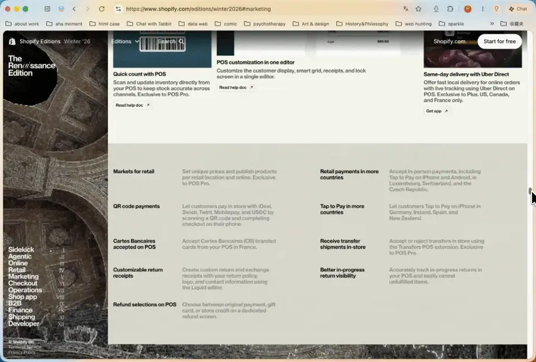Open the psychotherapy bookmark folder

pyautogui.click(x=265, y=23)
